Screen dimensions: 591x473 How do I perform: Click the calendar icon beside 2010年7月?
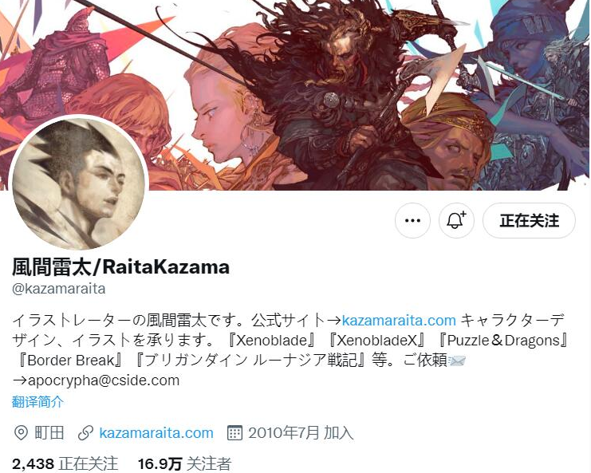coord(234,433)
